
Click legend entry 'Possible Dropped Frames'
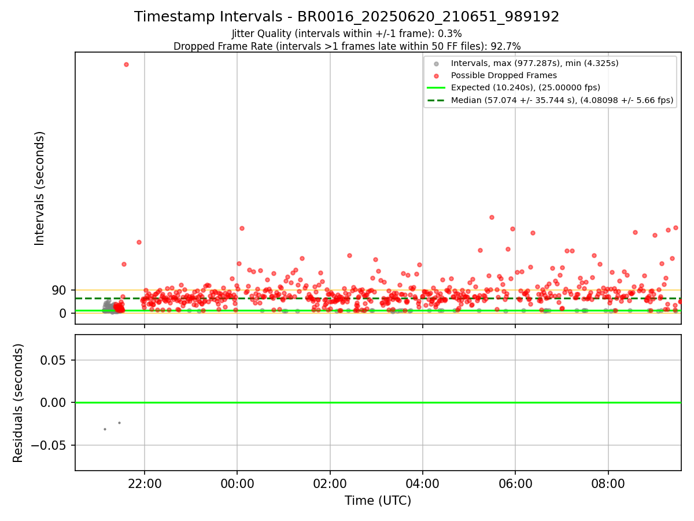click(504, 75)
